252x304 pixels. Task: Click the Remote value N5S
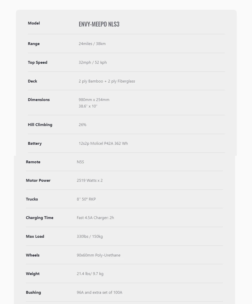80,162
